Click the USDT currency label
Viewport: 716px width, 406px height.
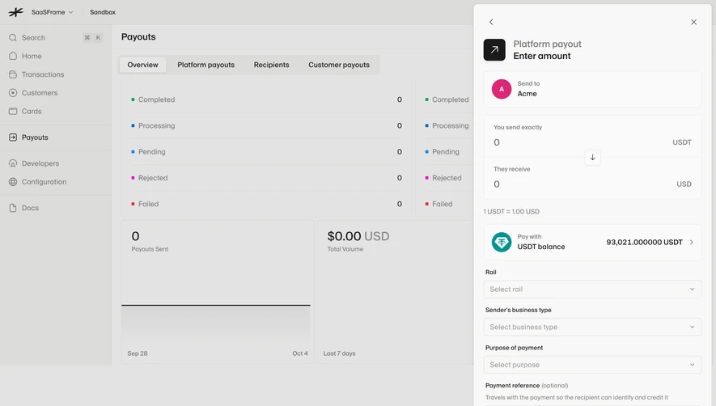click(682, 142)
